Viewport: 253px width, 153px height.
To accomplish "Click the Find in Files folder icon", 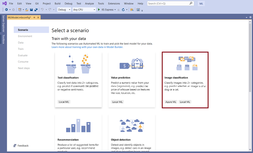I will 132,10.
